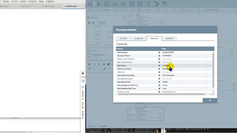The width and height of the screenshot is (237, 133).
Task: Open the SCHEDULING tab
Action: pos(139,38)
